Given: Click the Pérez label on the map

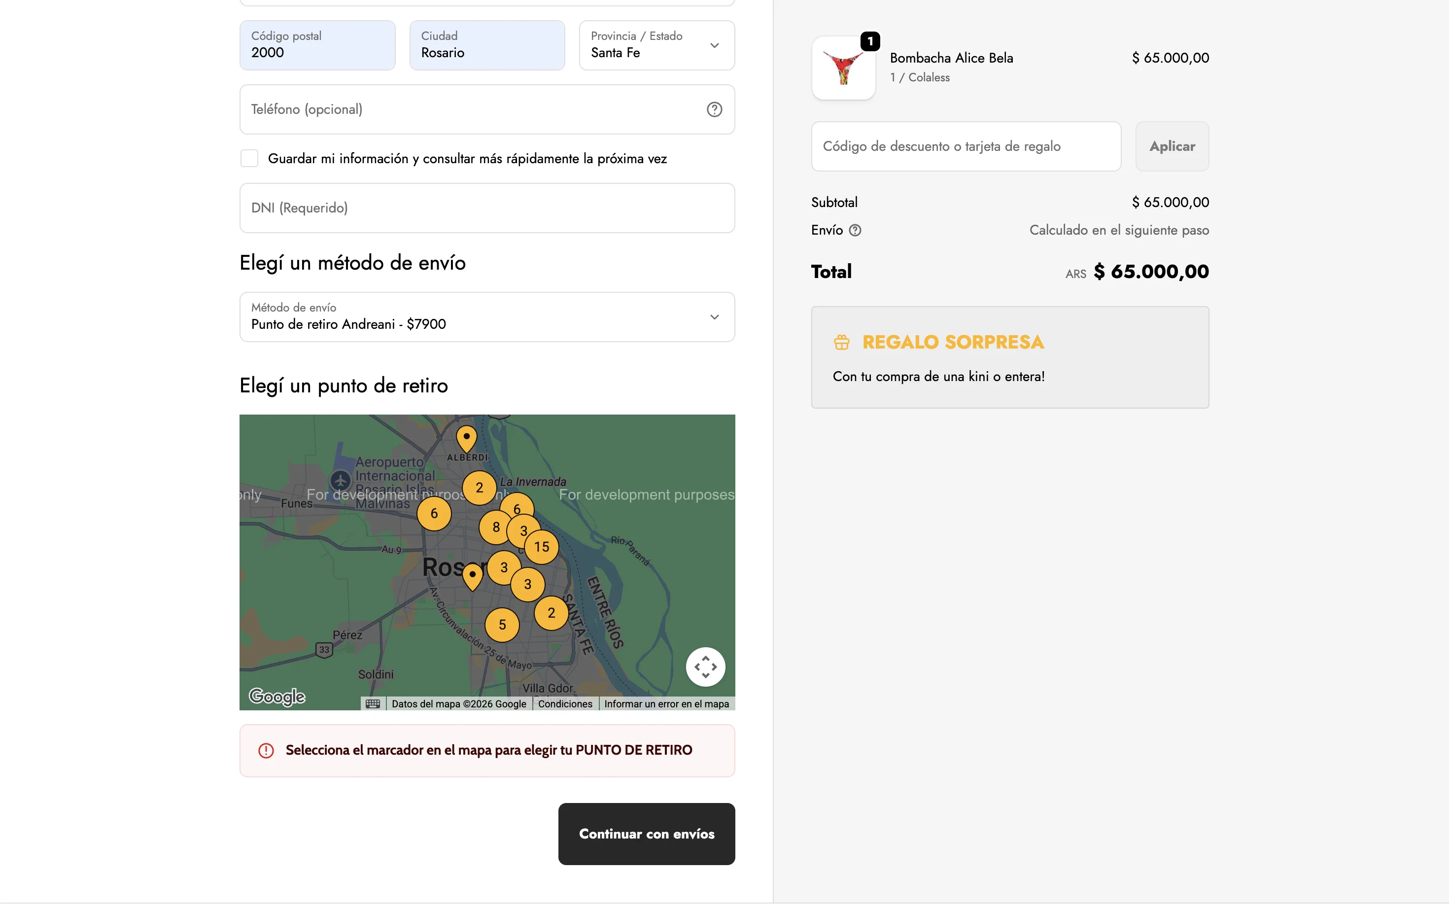Looking at the screenshot, I should [x=347, y=635].
